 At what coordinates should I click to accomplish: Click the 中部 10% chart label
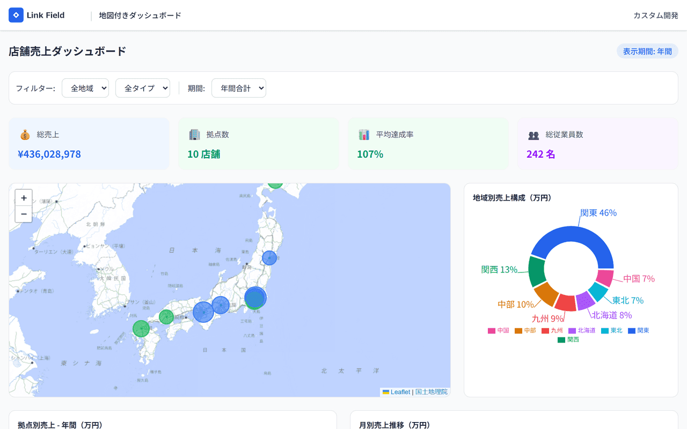point(516,305)
